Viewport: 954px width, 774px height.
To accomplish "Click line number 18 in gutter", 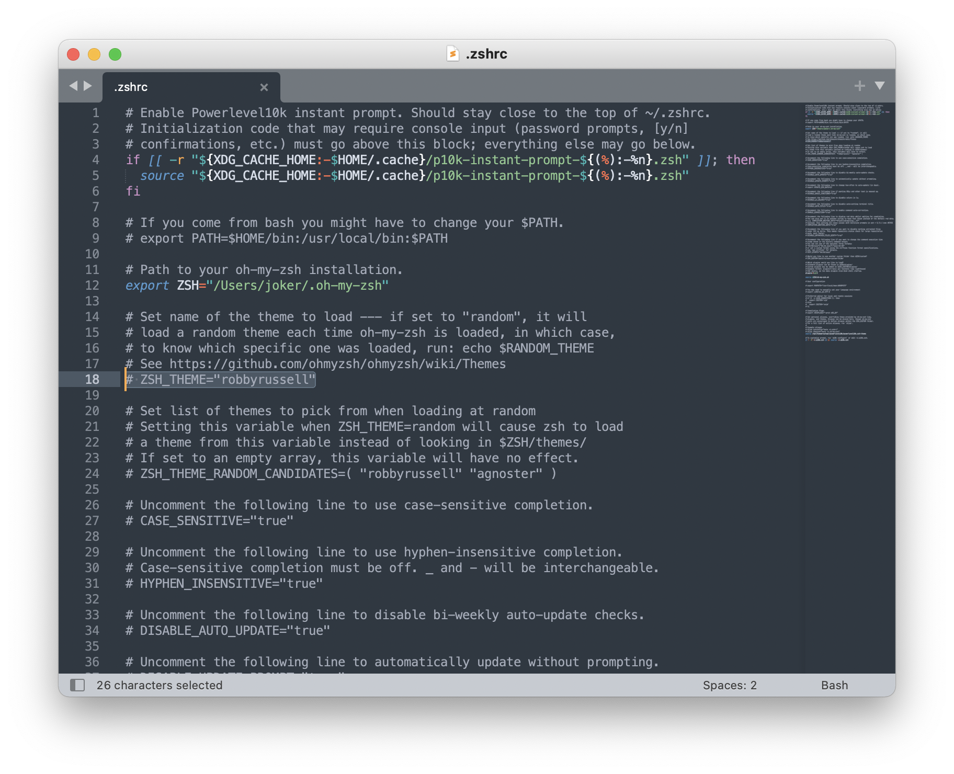I will [x=92, y=380].
